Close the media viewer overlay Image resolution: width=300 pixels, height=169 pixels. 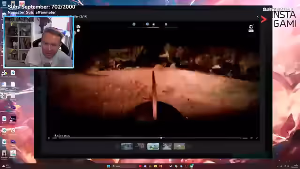click(x=257, y=17)
